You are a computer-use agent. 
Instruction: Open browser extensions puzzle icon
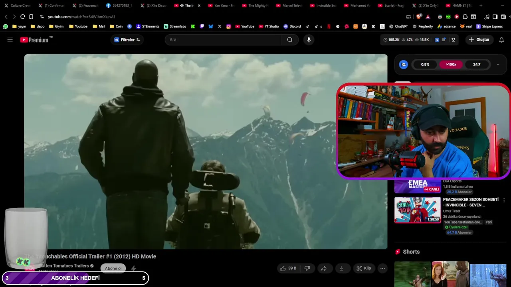[x=465, y=17]
